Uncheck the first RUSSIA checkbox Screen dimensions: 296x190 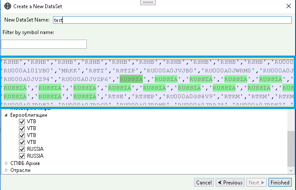coord(22,149)
